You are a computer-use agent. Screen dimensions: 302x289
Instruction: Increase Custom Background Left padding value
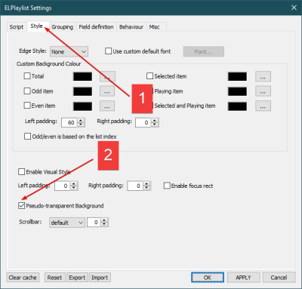[81, 121]
